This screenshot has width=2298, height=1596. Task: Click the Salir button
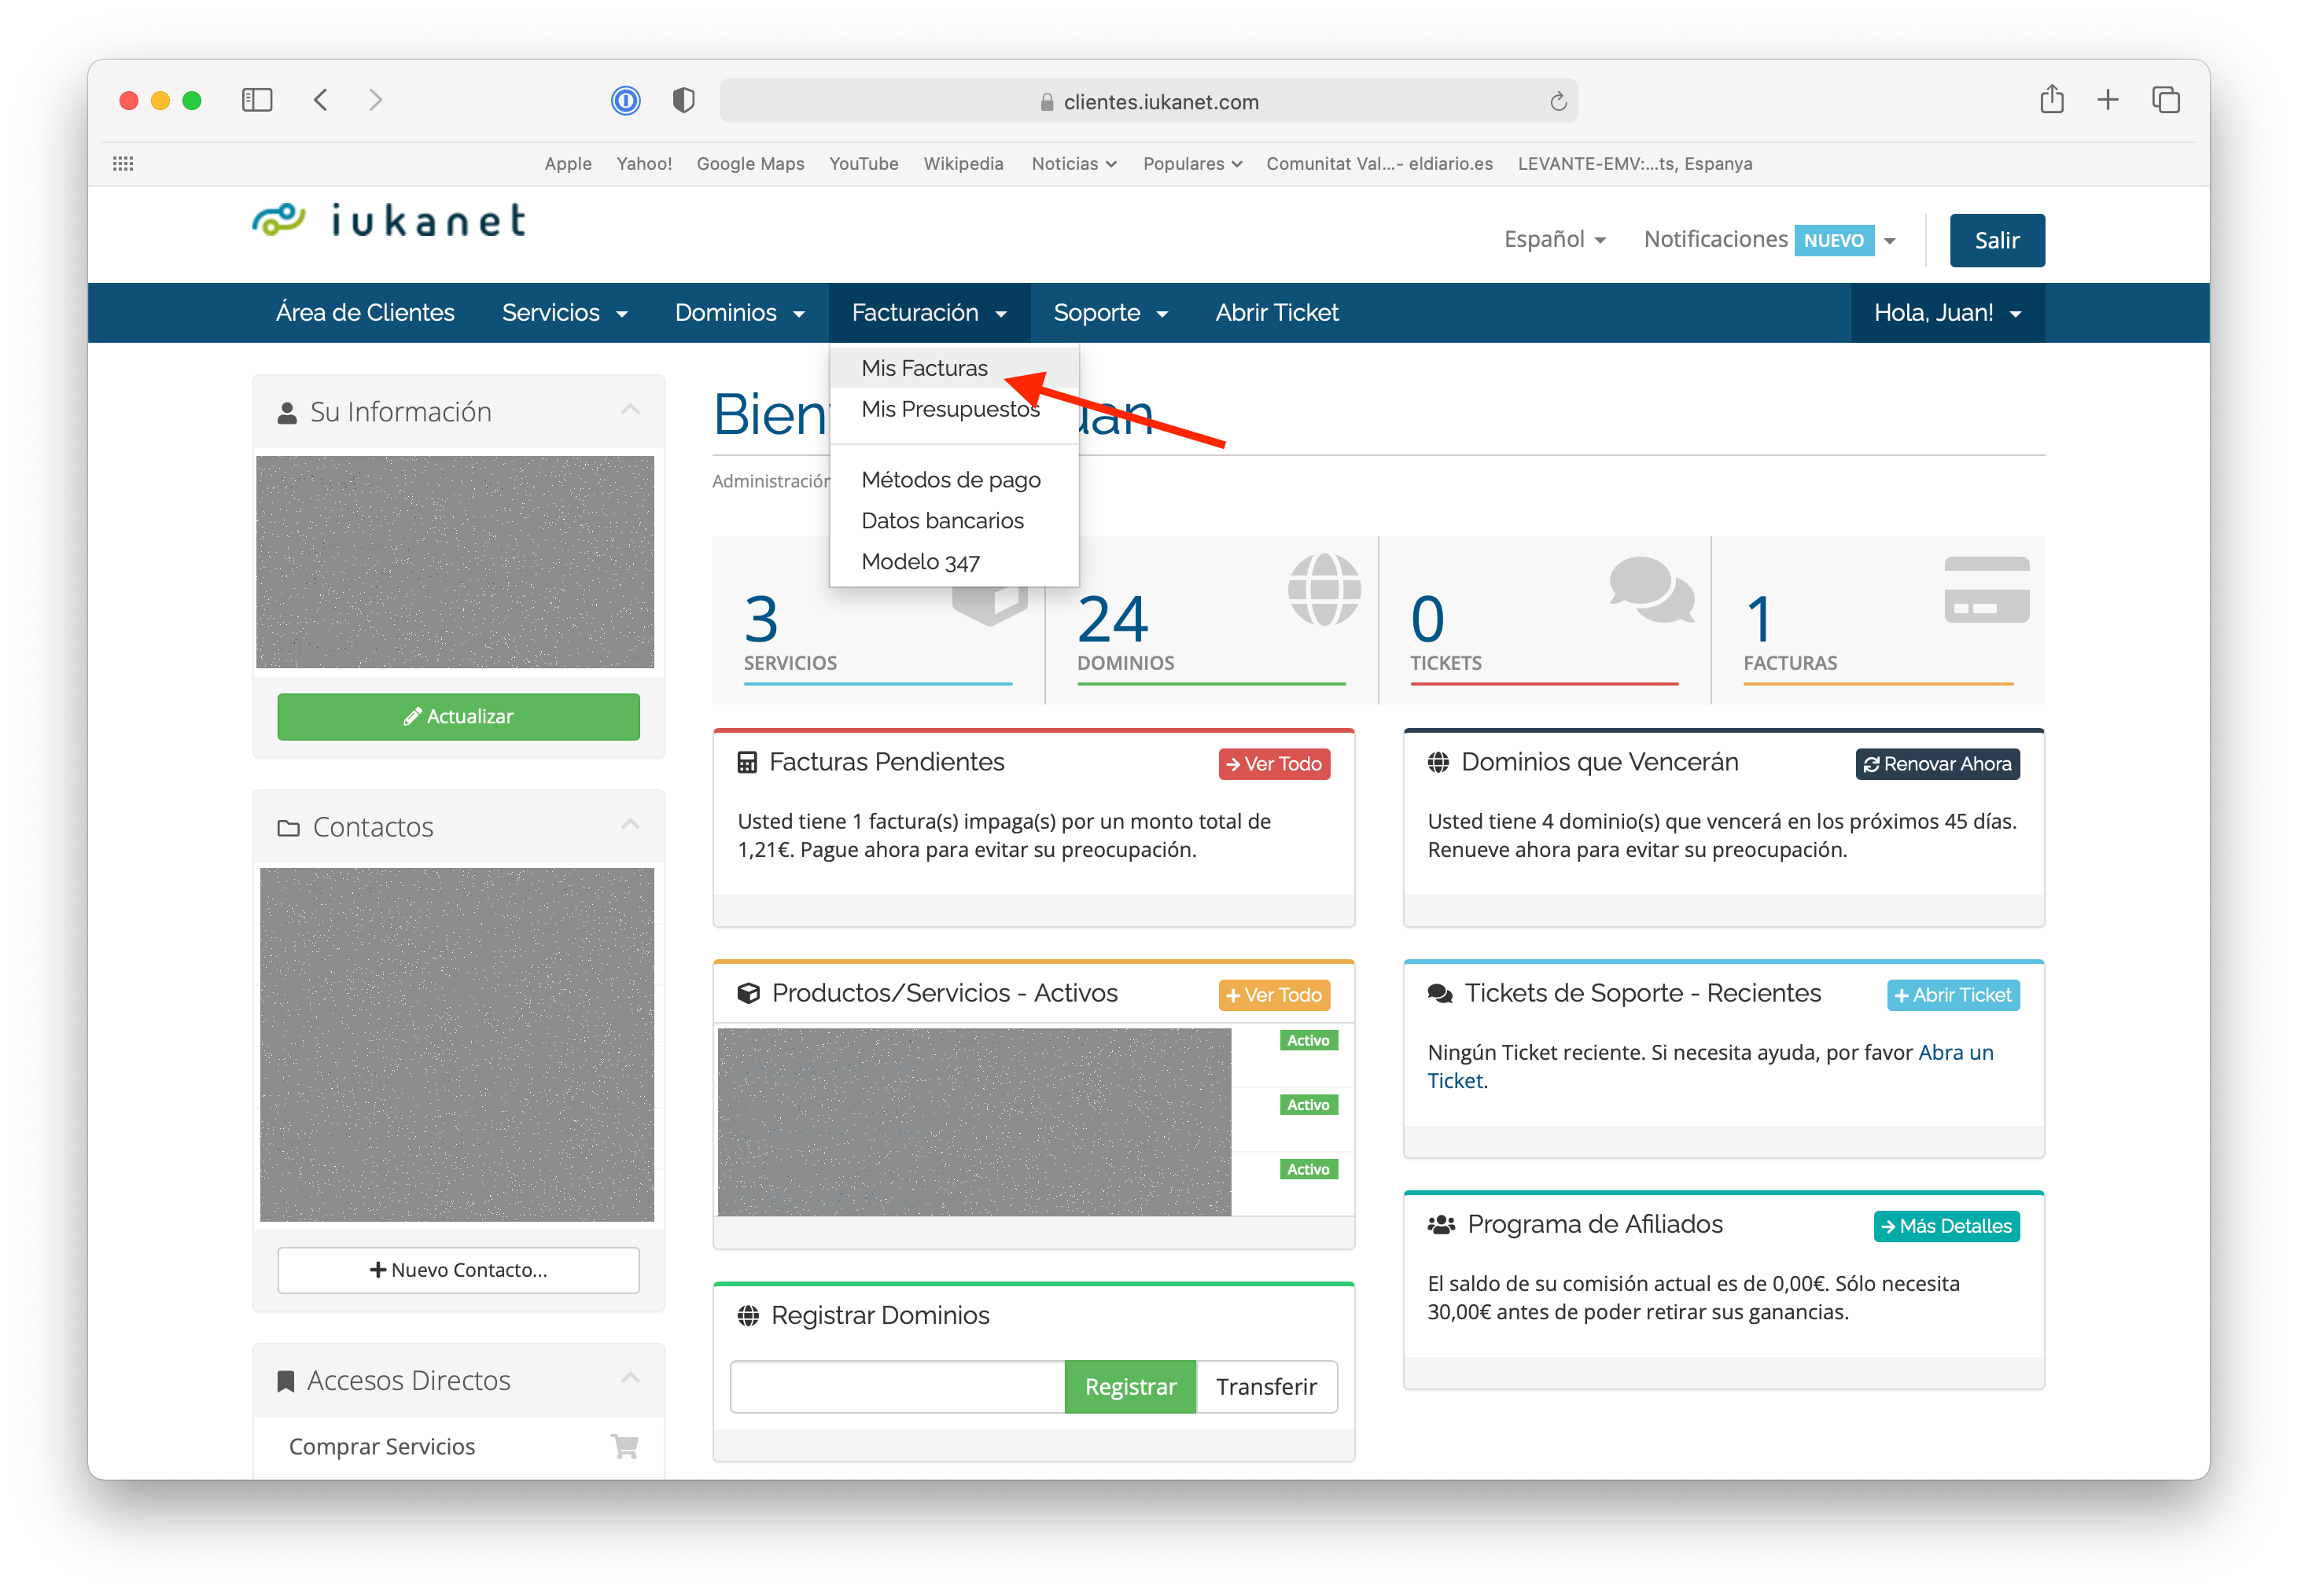(x=1997, y=240)
